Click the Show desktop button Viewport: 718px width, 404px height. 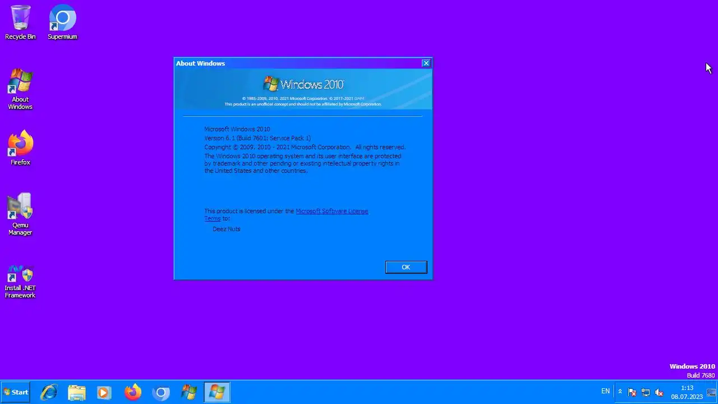pos(711,392)
